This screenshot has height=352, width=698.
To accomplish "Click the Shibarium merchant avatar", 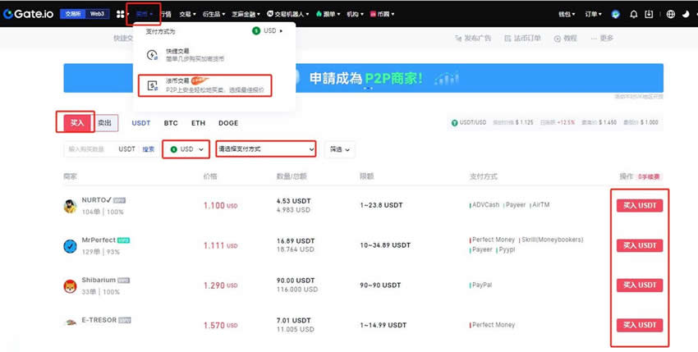I will pos(70,286).
